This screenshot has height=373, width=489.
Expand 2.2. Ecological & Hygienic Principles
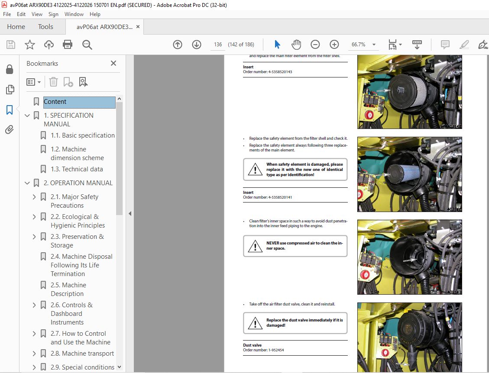click(34, 217)
